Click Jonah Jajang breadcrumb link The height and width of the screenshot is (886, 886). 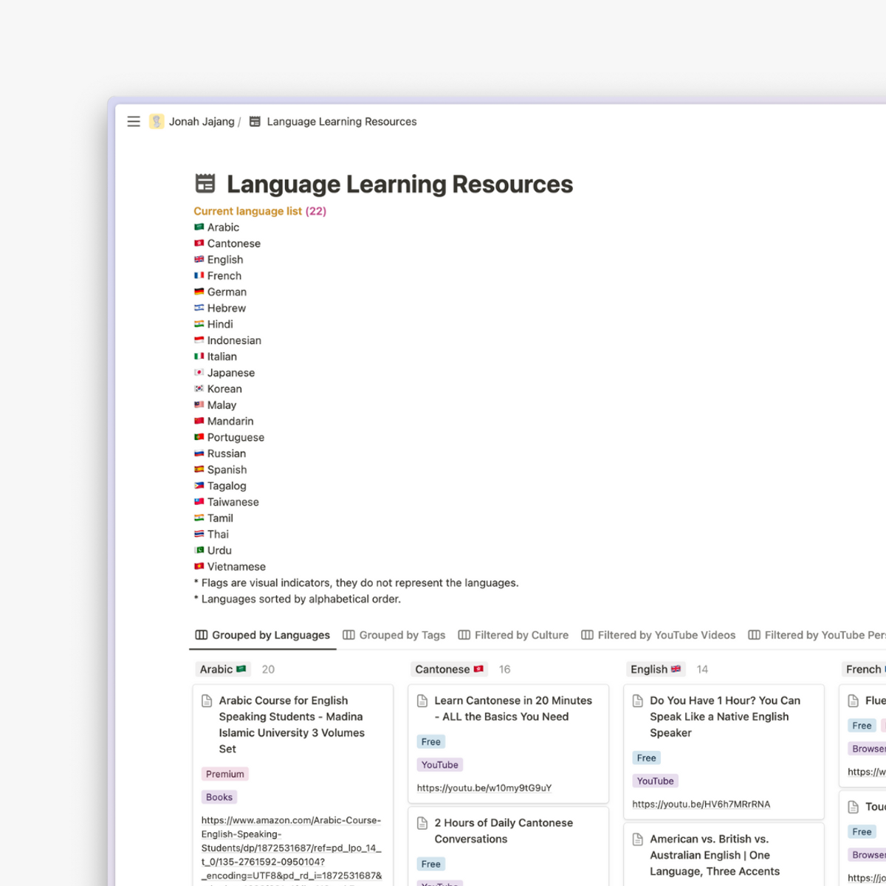pyautogui.click(x=202, y=122)
